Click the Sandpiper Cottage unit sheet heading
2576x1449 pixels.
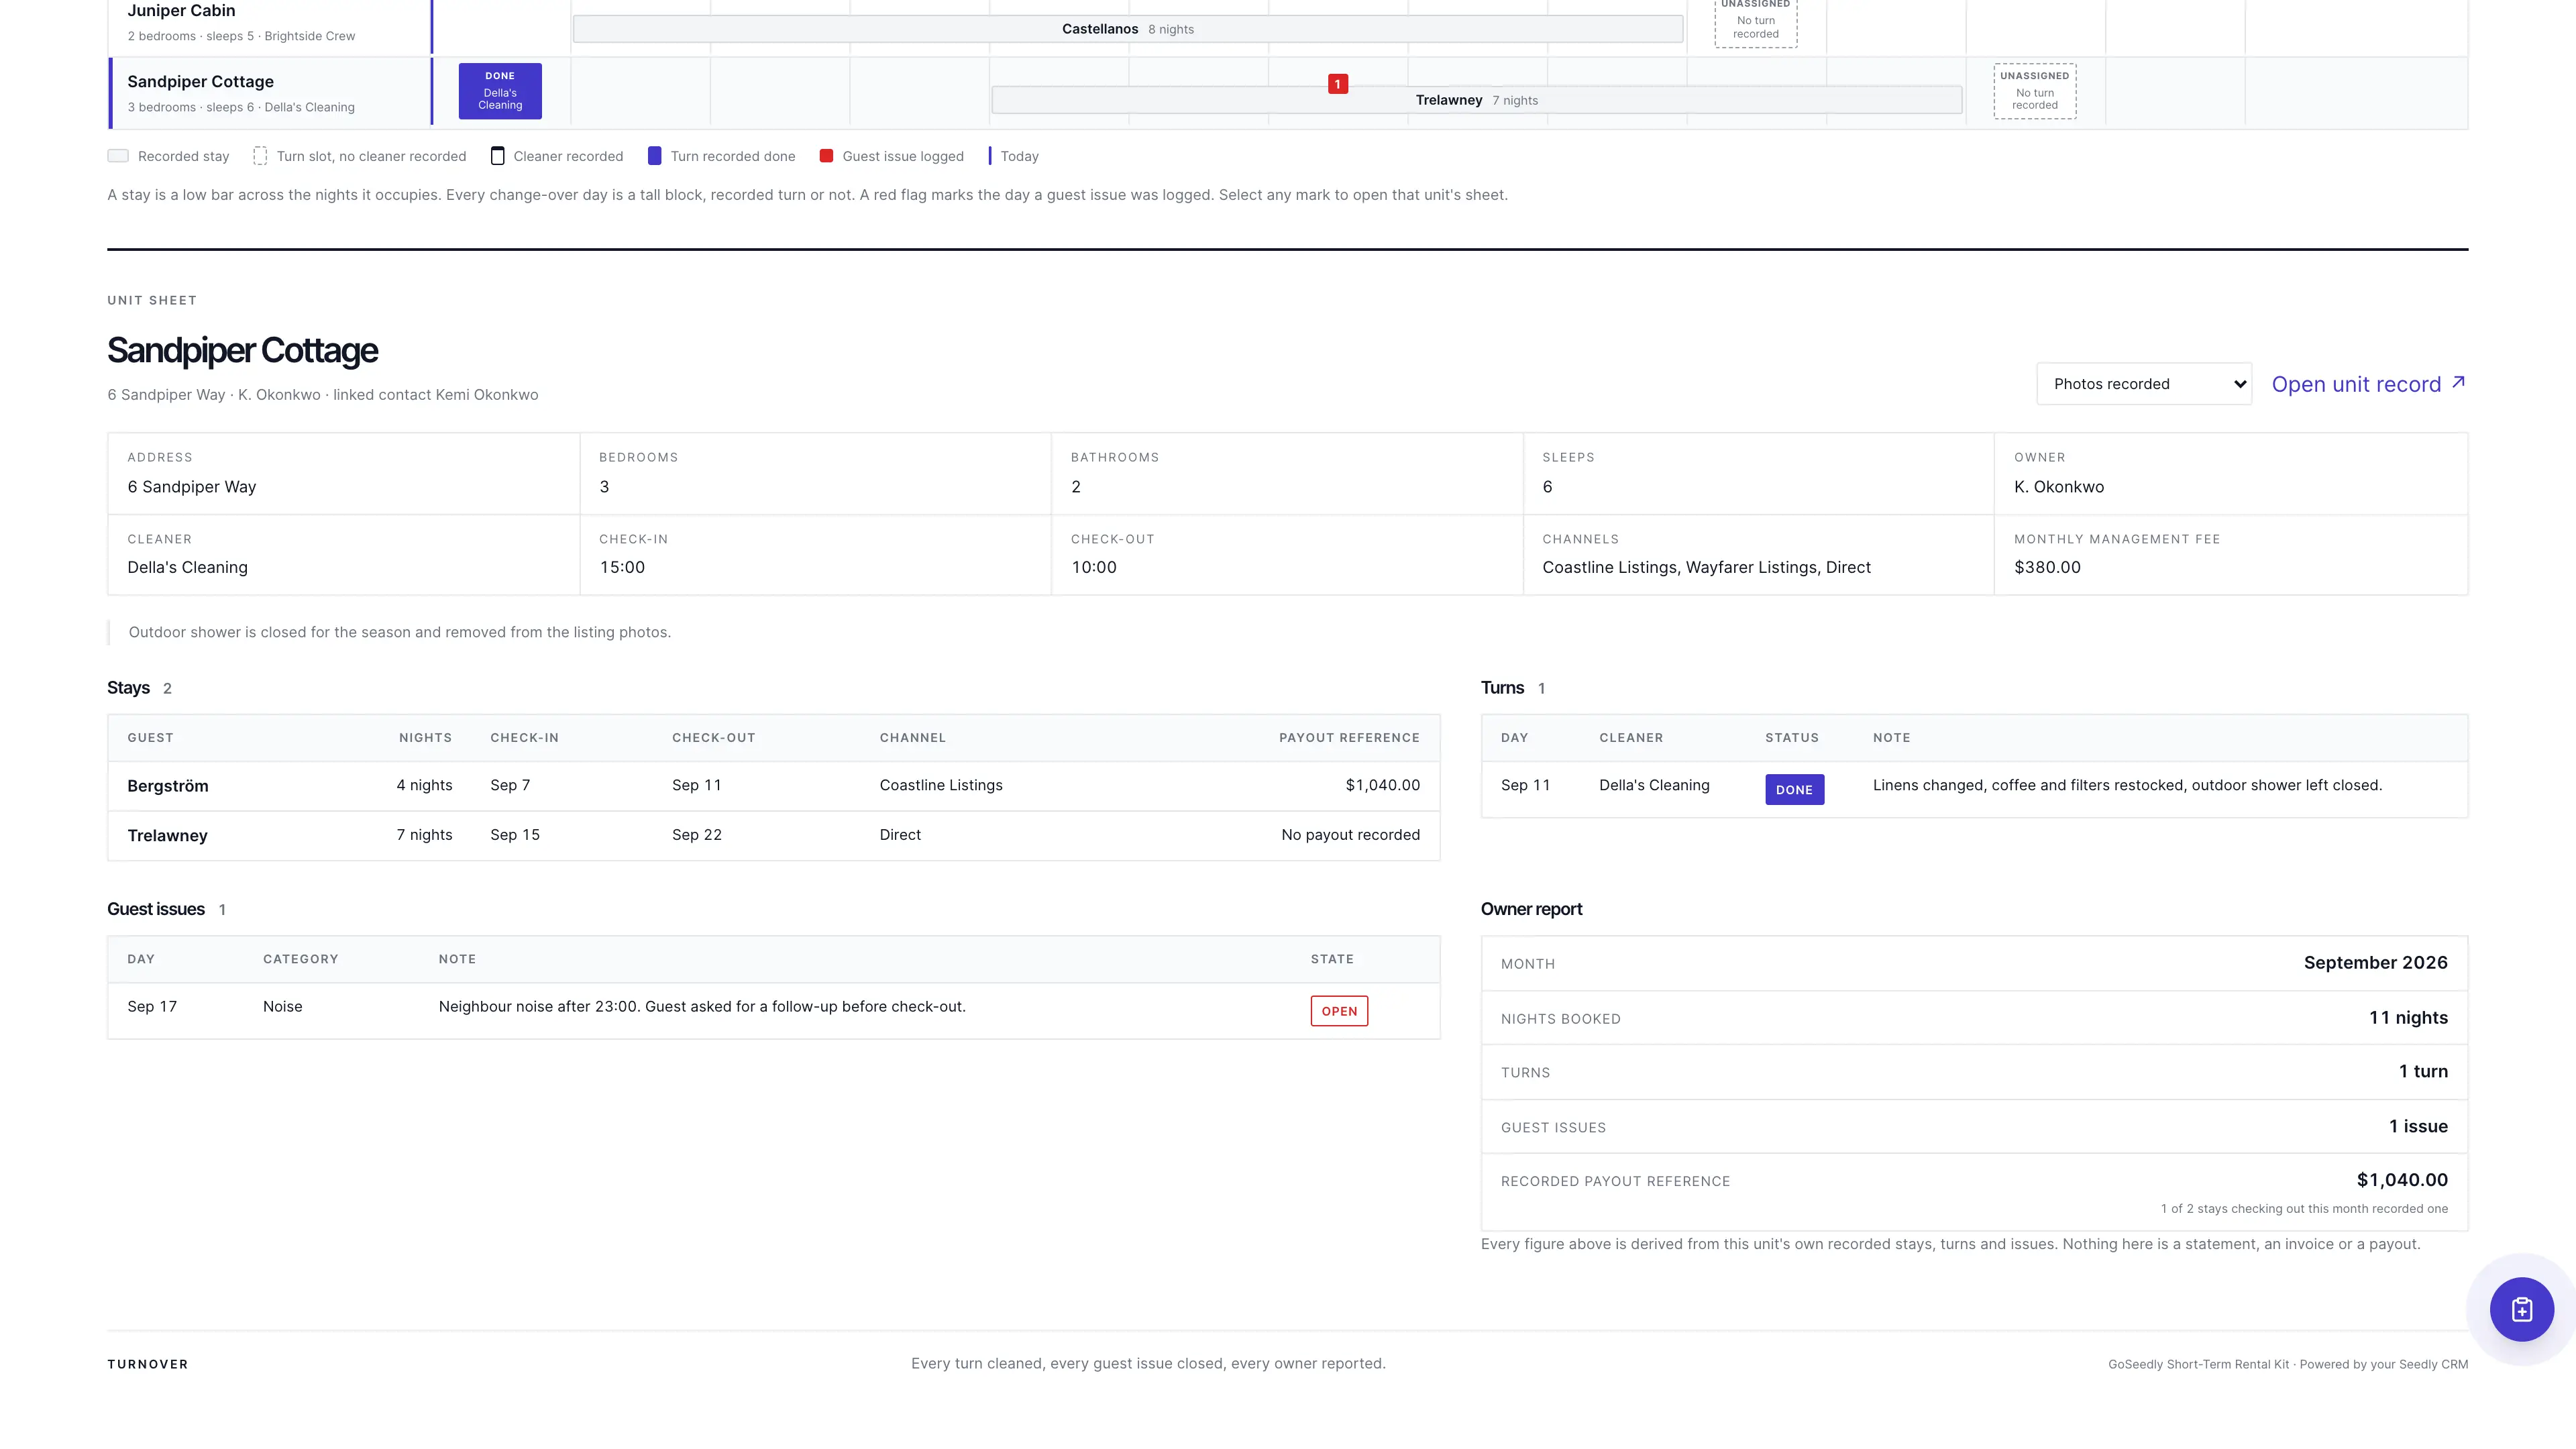(242, 350)
